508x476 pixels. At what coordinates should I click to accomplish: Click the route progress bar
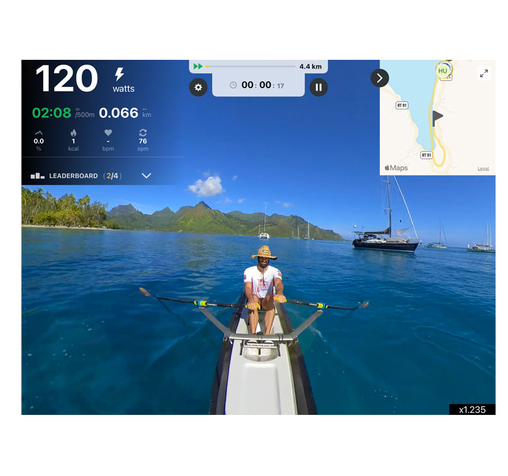click(250, 66)
